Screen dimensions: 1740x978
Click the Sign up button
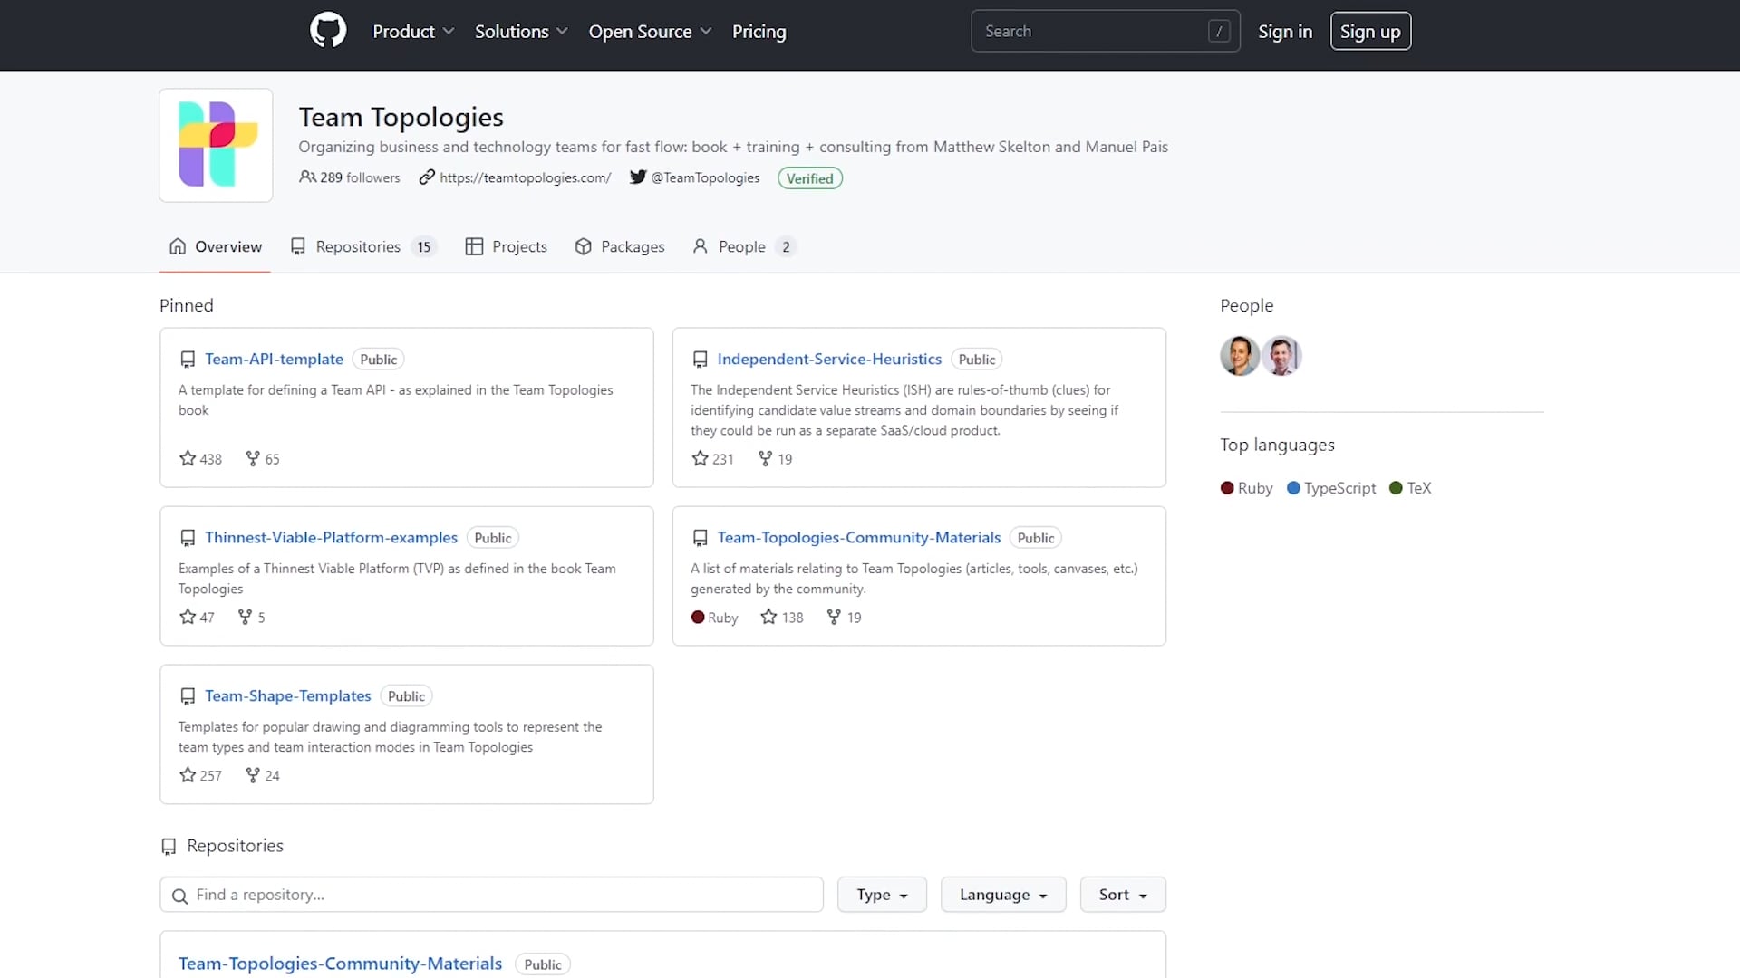[1370, 32]
